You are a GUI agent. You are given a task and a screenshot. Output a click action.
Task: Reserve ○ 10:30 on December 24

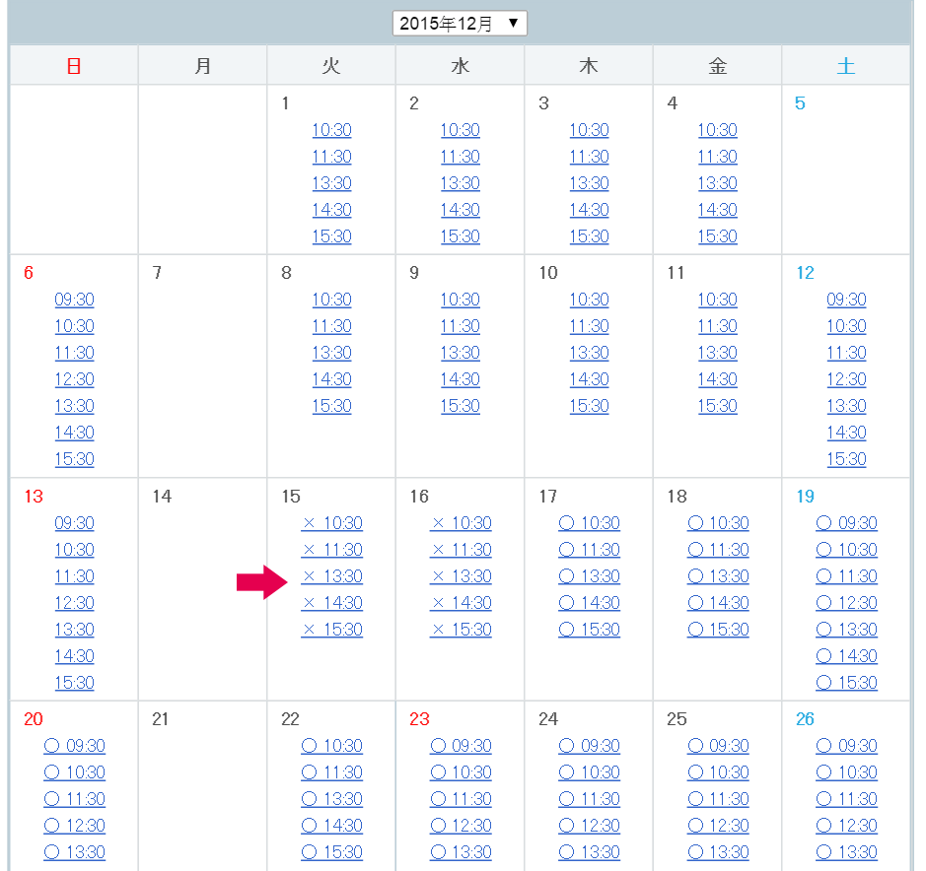pos(590,771)
